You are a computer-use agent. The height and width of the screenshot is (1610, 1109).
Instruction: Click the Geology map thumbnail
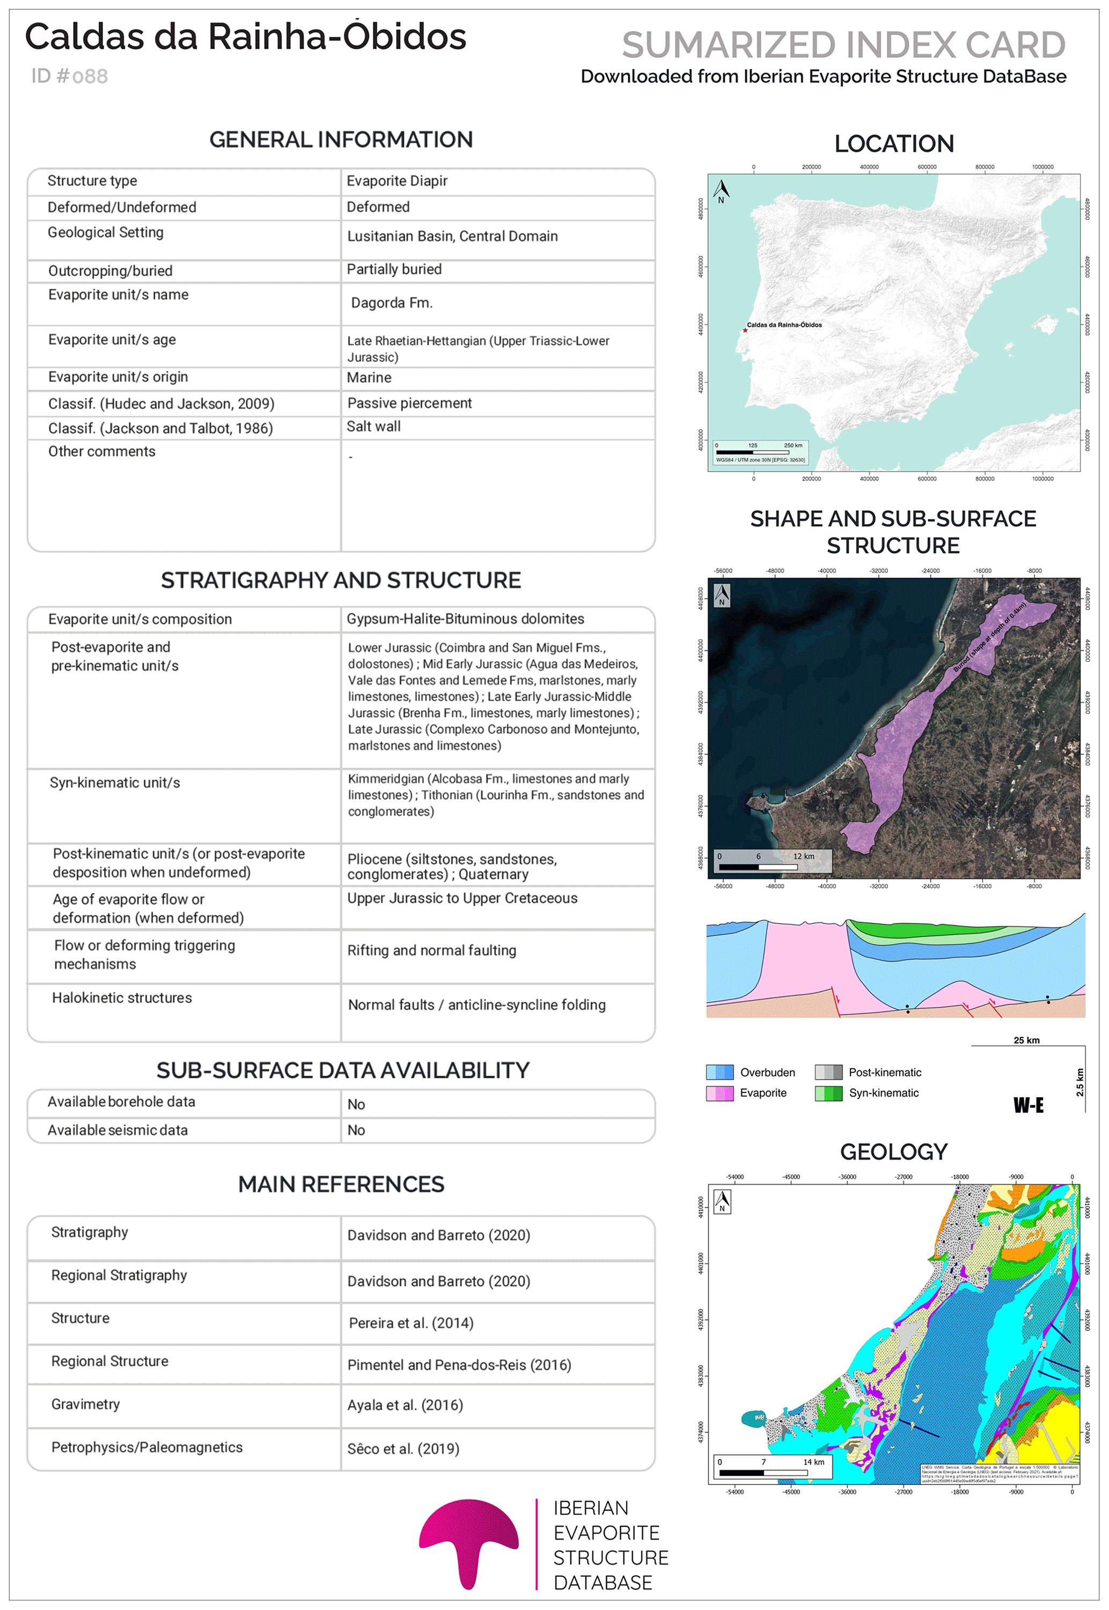pyautogui.click(x=894, y=1334)
